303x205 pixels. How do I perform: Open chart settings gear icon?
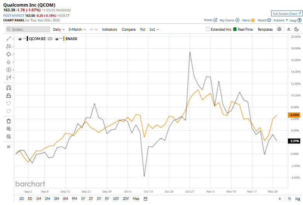tap(279, 29)
